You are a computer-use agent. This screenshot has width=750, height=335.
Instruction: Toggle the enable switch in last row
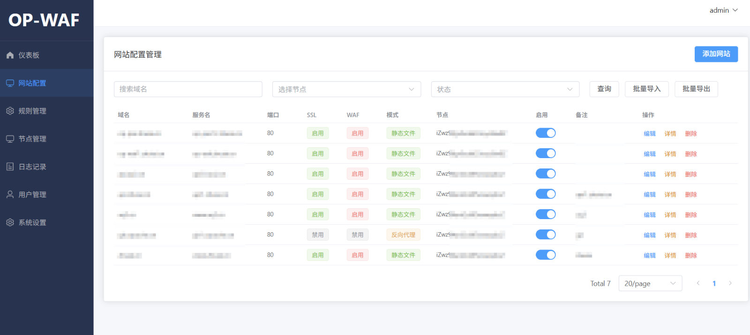click(x=545, y=255)
